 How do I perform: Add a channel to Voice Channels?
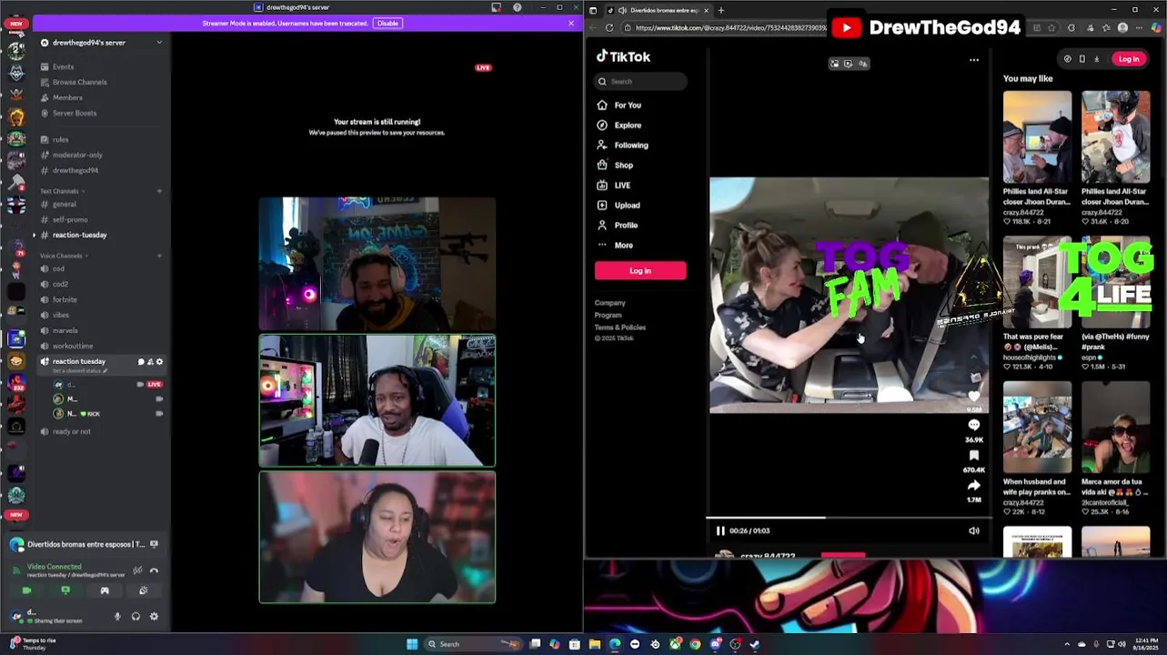point(159,256)
